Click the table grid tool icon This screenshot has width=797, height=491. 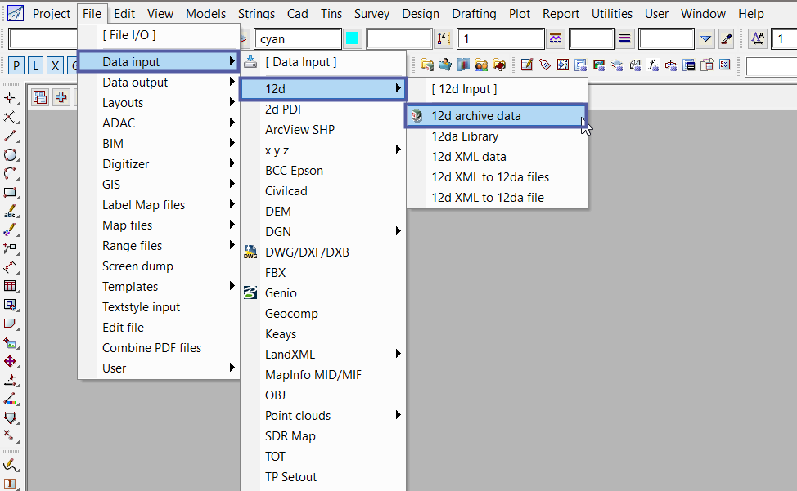click(x=10, y=286)
